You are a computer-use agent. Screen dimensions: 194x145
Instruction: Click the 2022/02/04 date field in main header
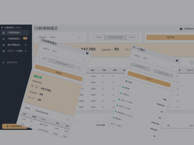(x=115, y=37)
